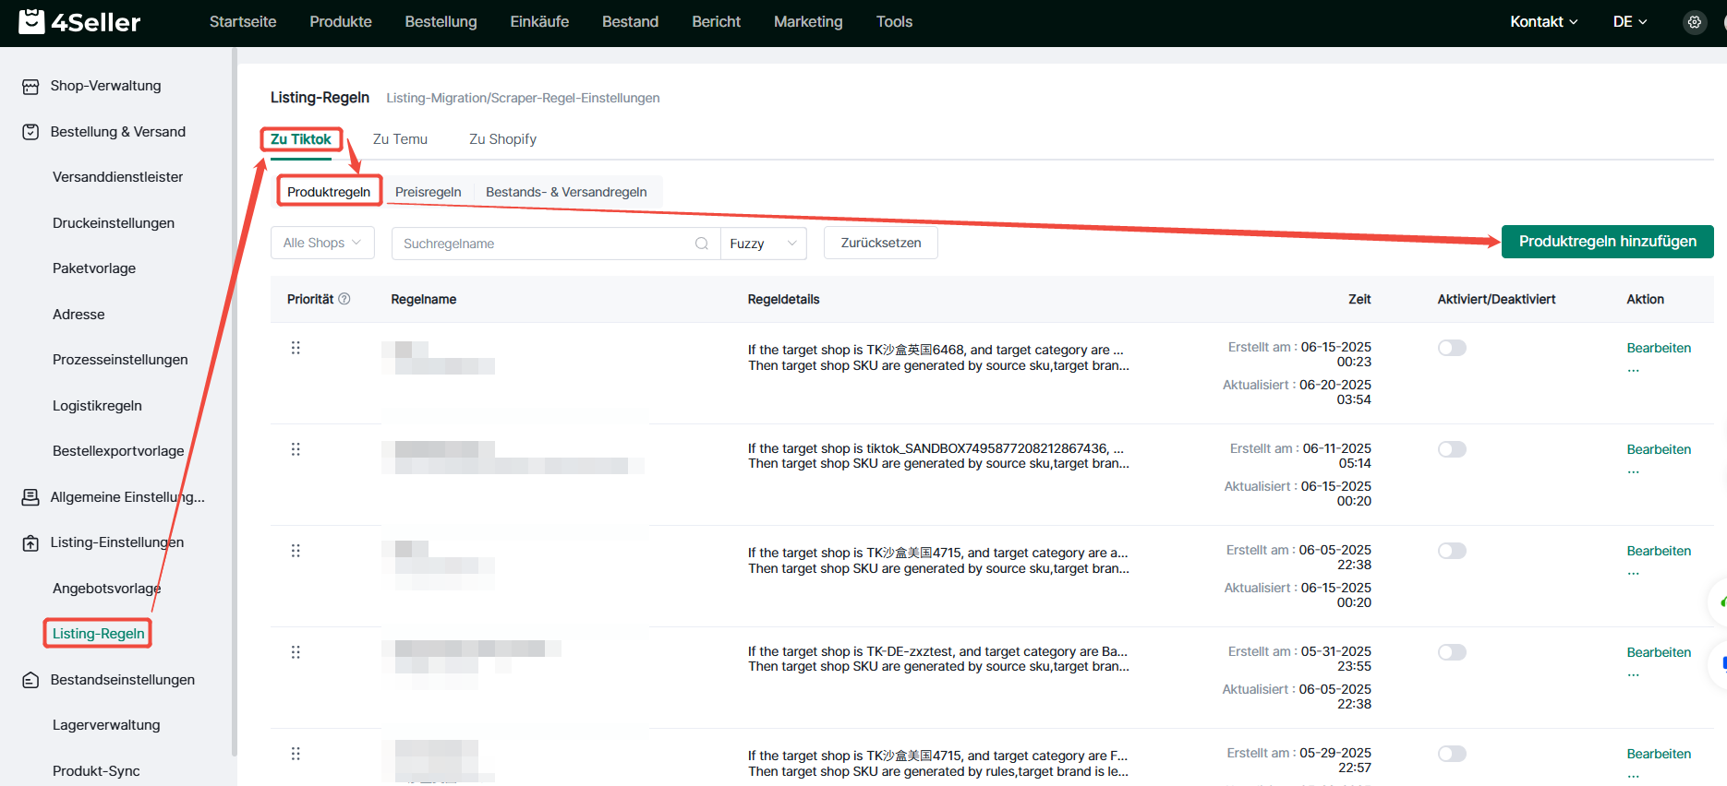Open the Bestellung menu
Image resolution: width=1727 pixels, height=786 pixels.
(441, 22)
